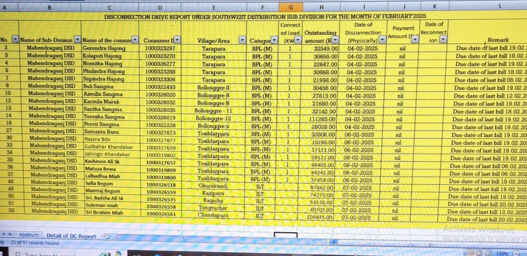Image resolution: width=527 pixels, height=256 pixels.
Task: Open the zoom level 100% dialog
Action: 502,254
